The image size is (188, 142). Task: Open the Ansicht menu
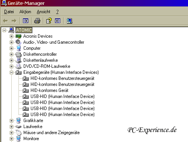tap(43, 12)
